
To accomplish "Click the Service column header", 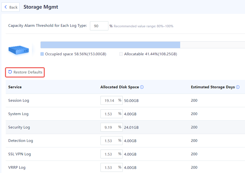I will click(x=15, y=87).
